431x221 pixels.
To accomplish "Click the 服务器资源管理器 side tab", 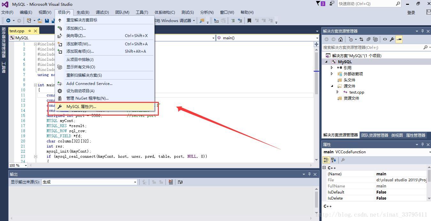I will tap(4, 42).
